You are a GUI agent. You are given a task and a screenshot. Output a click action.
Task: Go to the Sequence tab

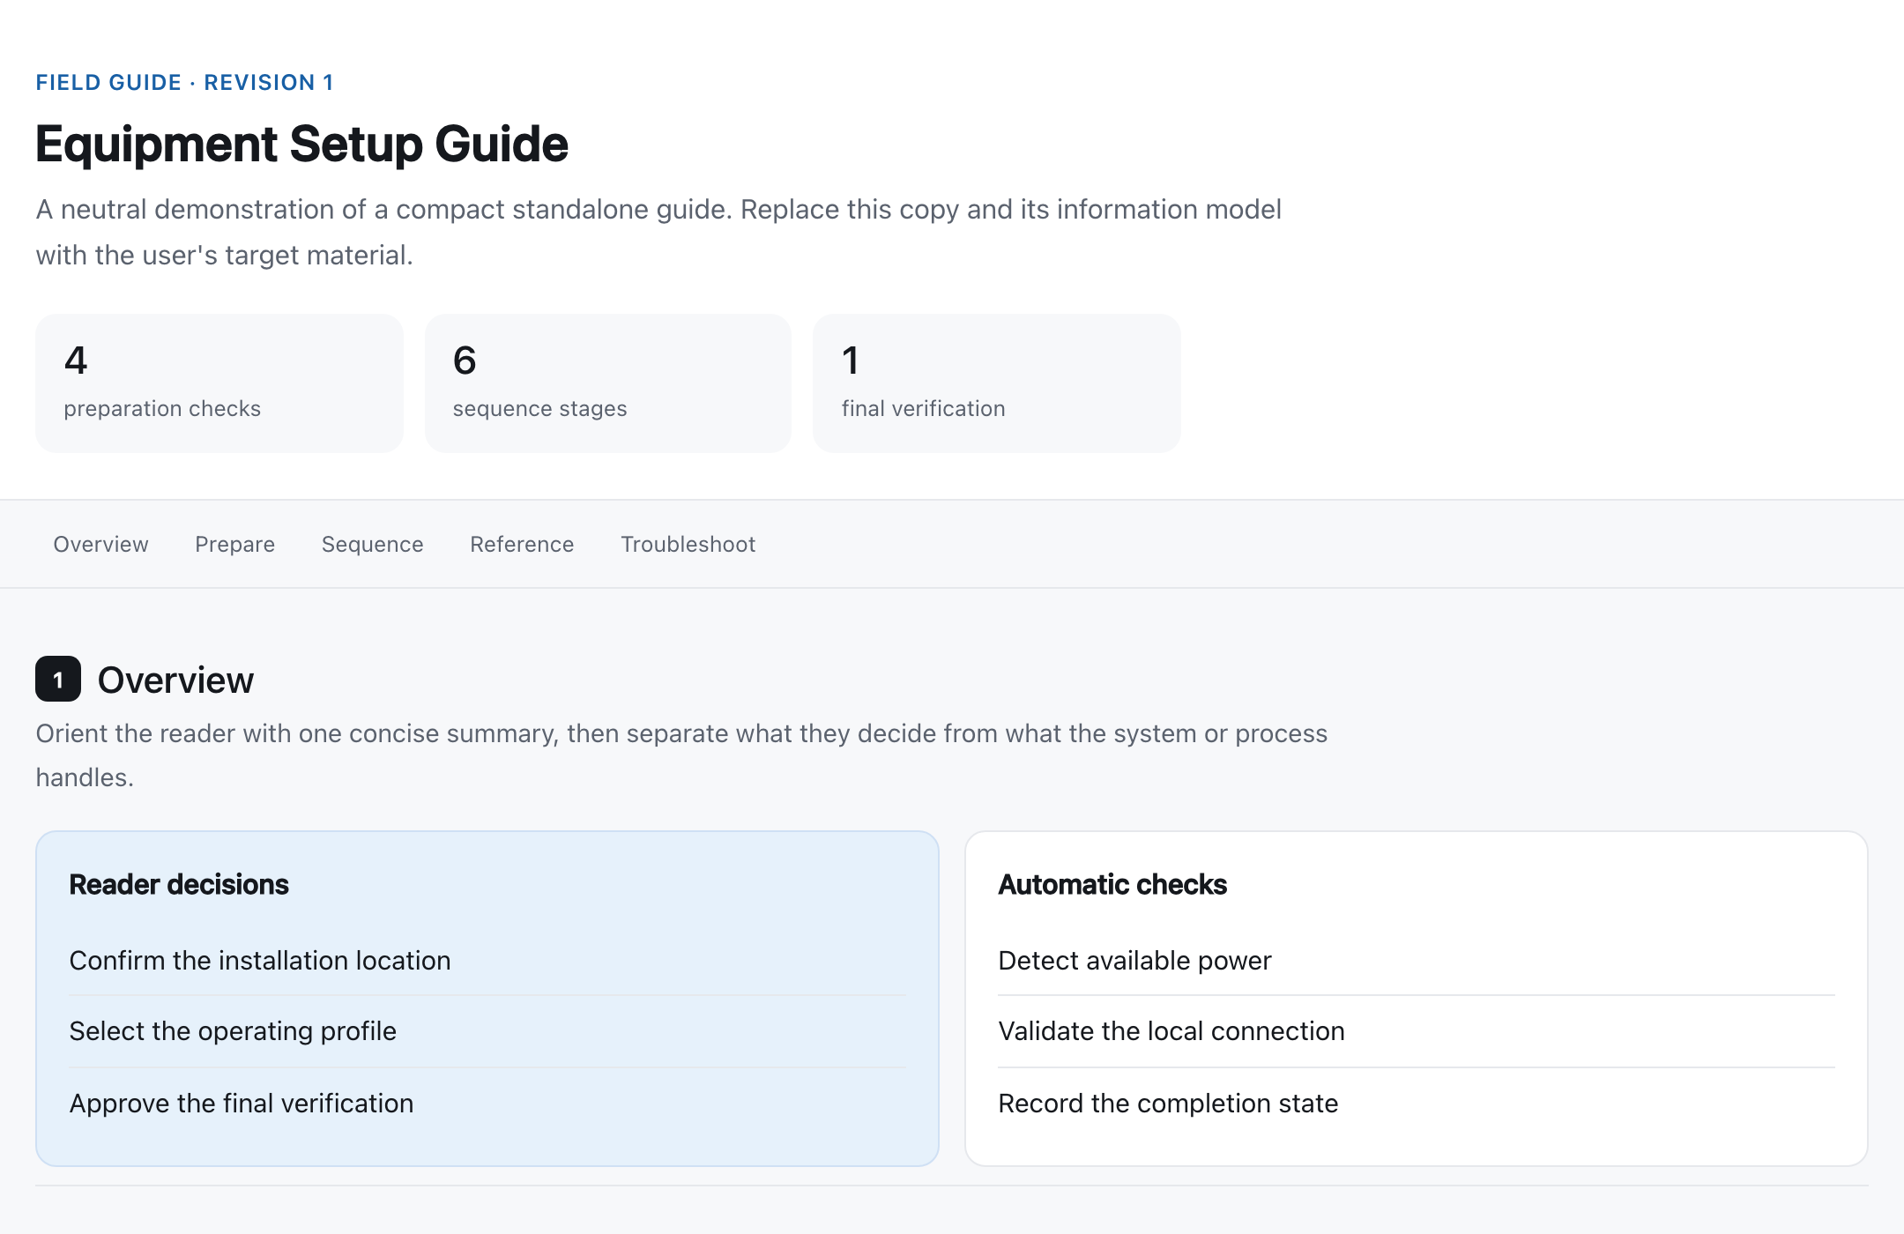372,544
